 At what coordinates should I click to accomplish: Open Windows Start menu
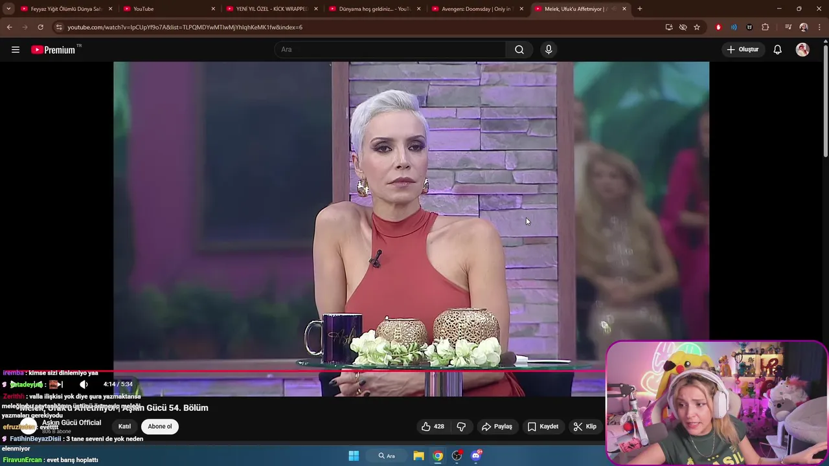point(354,456)
